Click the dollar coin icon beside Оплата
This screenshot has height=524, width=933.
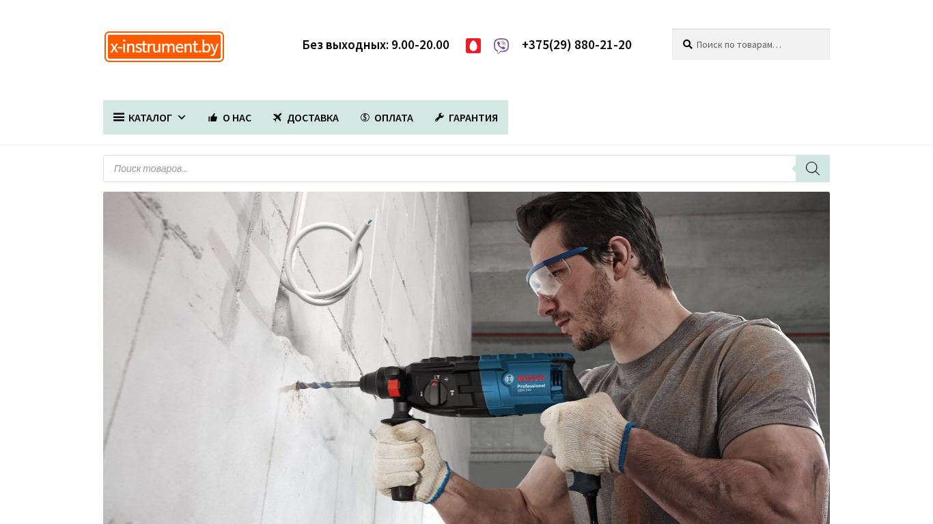click(365, 117)
